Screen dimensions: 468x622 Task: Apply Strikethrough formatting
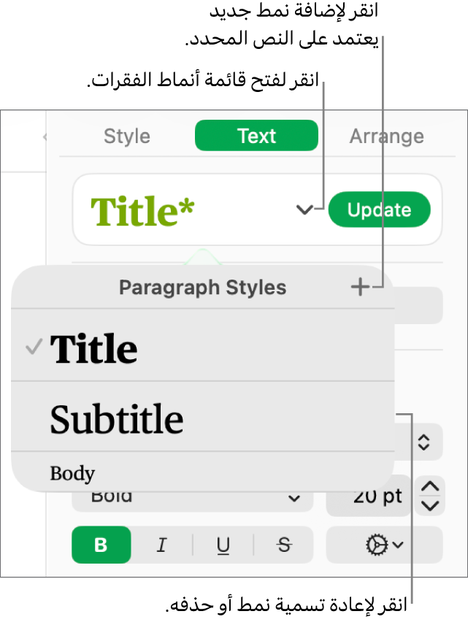tap(285, 545)
